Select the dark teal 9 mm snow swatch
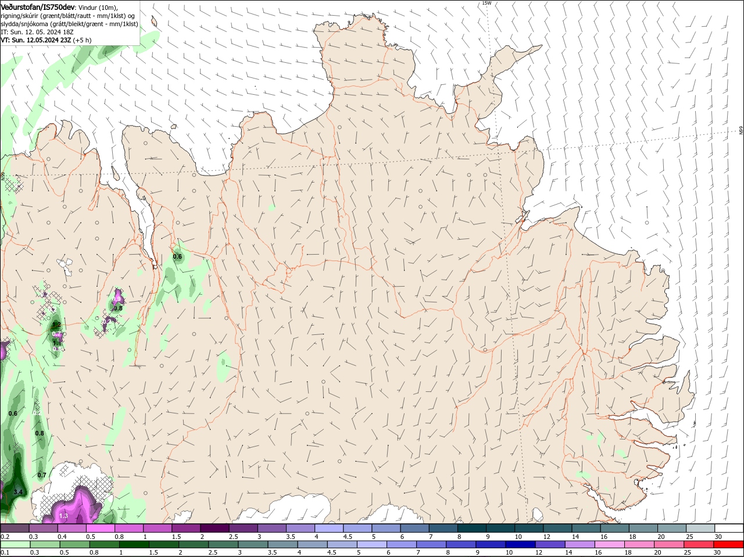The image size is (744, 557). point(500,528)
